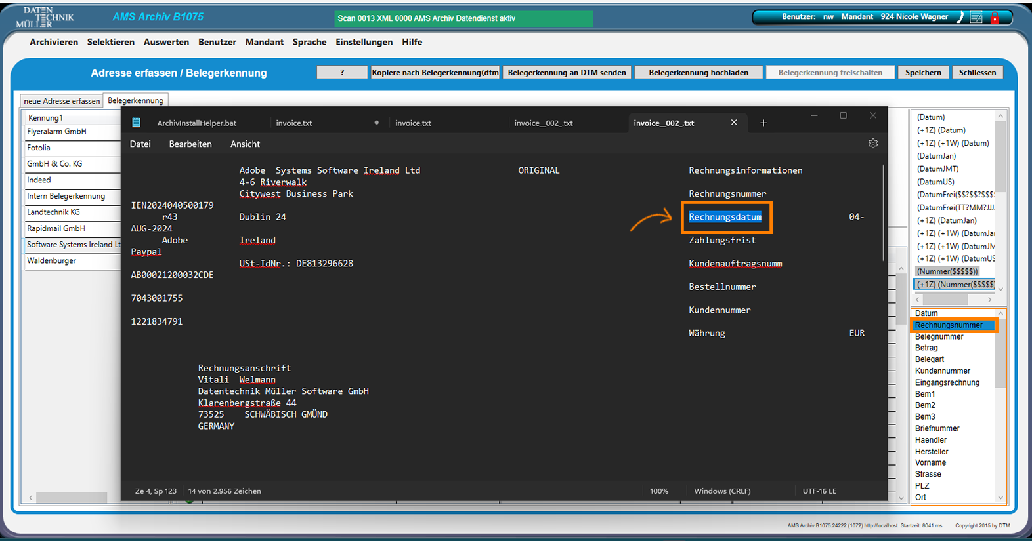Viewport: 1032px width, 541px height.
Task: Select Kundennummer in the field list
Action: (x=942, y=371)
